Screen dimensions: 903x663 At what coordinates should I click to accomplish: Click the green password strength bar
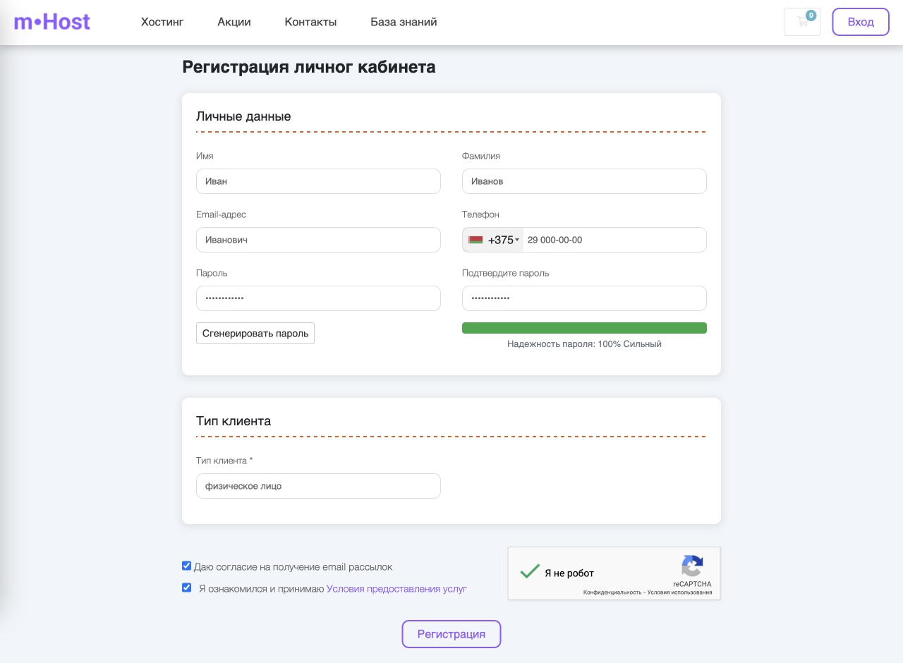(x=584, y=328)
